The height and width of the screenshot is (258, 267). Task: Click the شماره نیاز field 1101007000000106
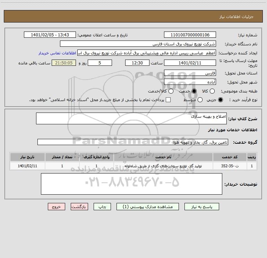coord(190,35)
